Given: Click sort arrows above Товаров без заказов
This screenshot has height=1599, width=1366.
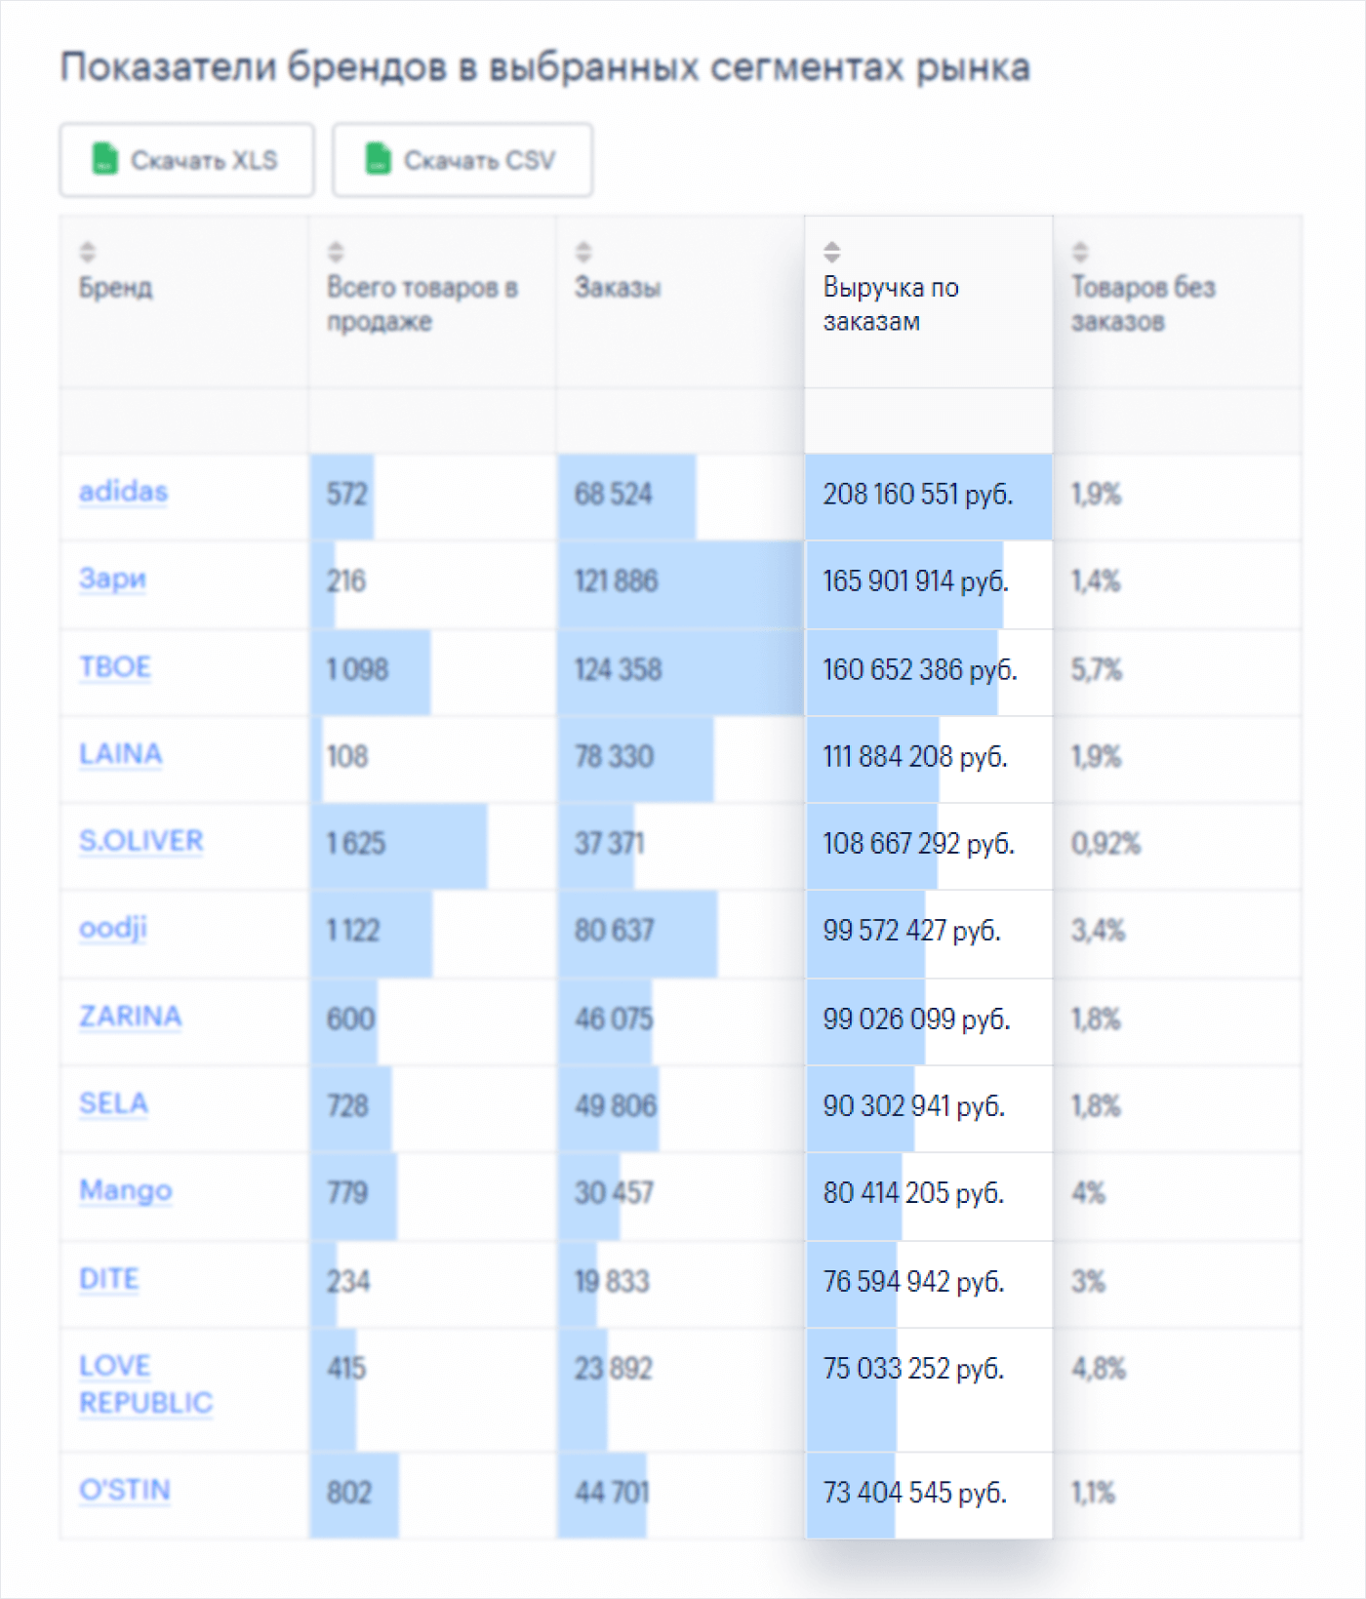Looking at the screenshot, I should pos(1080,252).
